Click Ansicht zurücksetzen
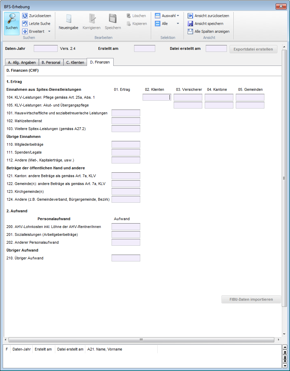The width and height of the screenshot is (290, 371). tap(208, 16)
